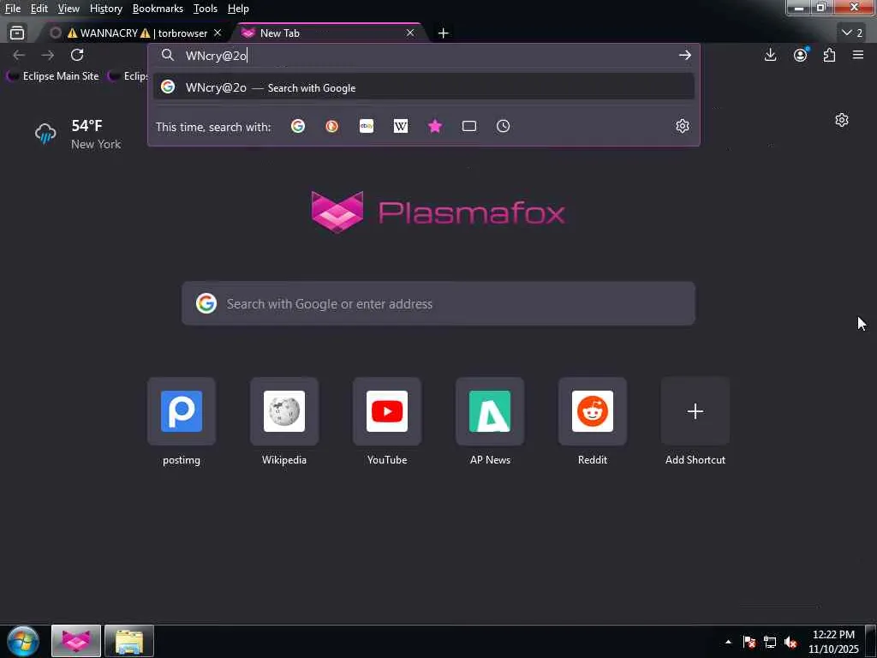This screenshot has width=877, height=658.
Task: Search this time with eBay icon
Action: tap(367, 126)
